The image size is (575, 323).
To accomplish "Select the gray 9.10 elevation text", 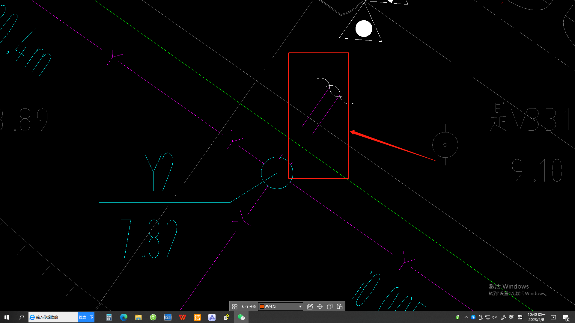I will (536, 170).
